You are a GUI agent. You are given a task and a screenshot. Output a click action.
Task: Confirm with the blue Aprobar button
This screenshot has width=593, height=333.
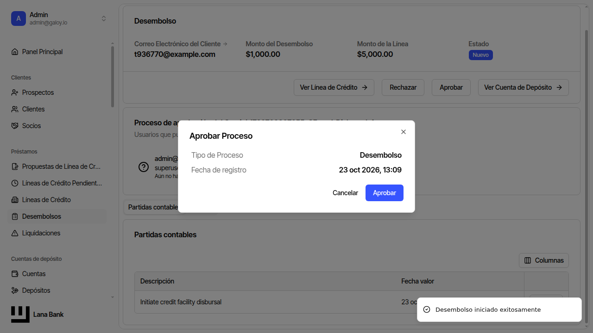point(385,193)
